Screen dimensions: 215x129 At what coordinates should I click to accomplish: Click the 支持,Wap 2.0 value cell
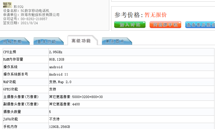point(60,82)
